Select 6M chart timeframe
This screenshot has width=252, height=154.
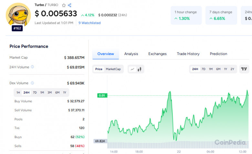pos(218,69)
